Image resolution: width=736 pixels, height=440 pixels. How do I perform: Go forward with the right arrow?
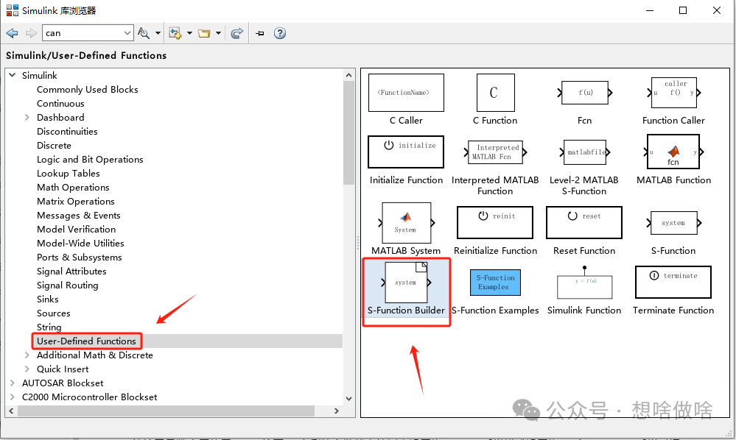(x=31, y=33)
